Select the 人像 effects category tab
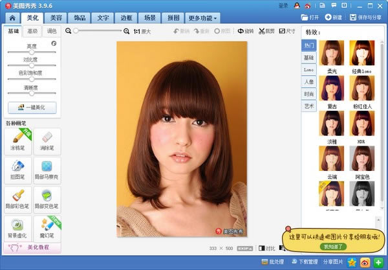The width and height of the screenshot is (388, 270). (309, 82)
